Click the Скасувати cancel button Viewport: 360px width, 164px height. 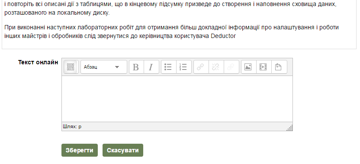tap(122, 150)
